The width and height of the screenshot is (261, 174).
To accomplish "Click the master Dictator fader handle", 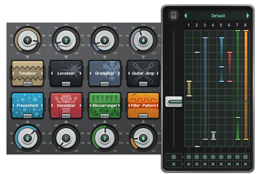I will click(174, 101).
